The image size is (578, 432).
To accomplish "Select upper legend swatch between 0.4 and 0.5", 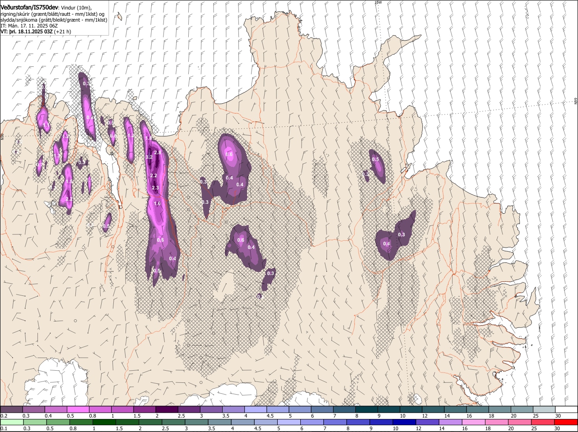I will click(56, 409).
